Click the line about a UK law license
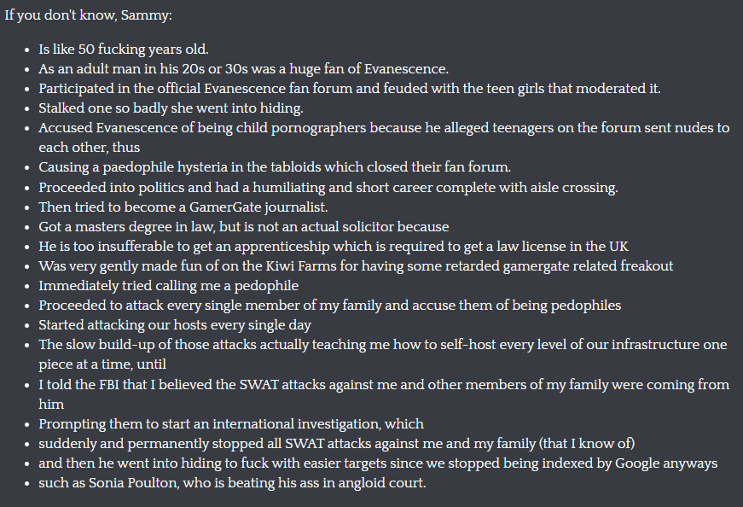The image size is (743, 507). point(334,247)
